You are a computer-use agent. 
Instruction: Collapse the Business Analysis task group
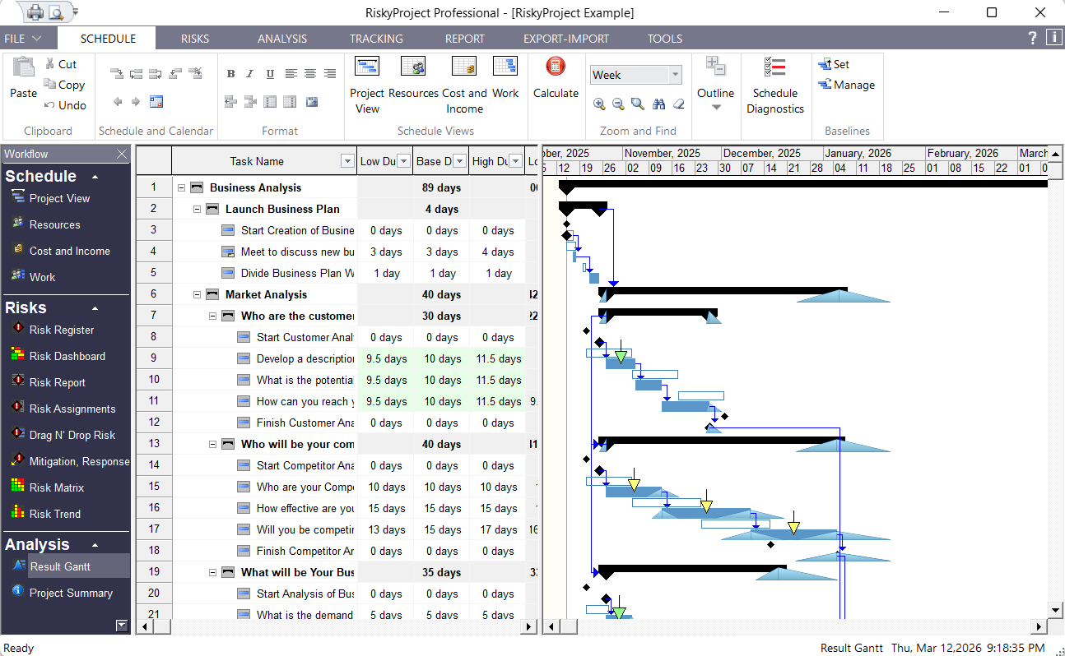[180, 187]
